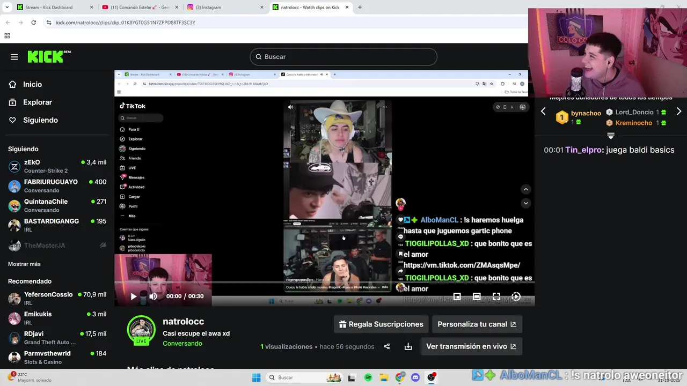Click the site info icon in address bar
The image size is (687, 386).
pyautogui.click(x=49, y=23)
